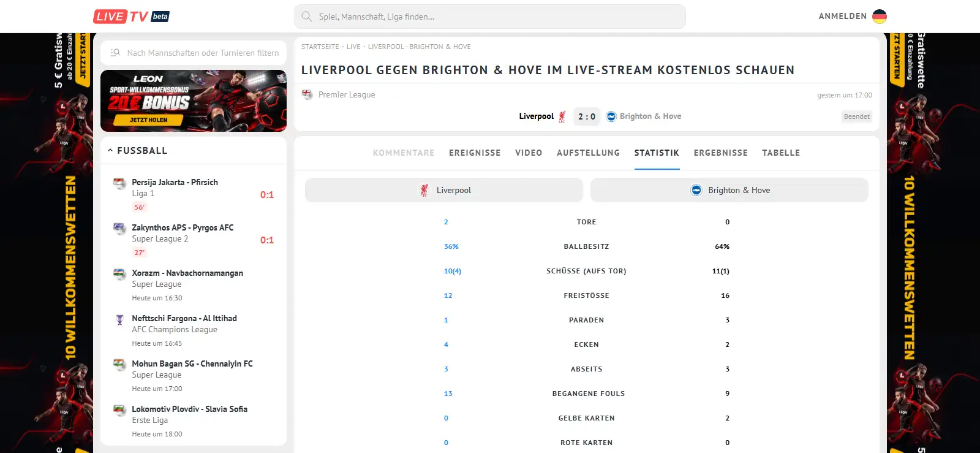Select the Liverpool team button in statistics

(x=444, y=190)
